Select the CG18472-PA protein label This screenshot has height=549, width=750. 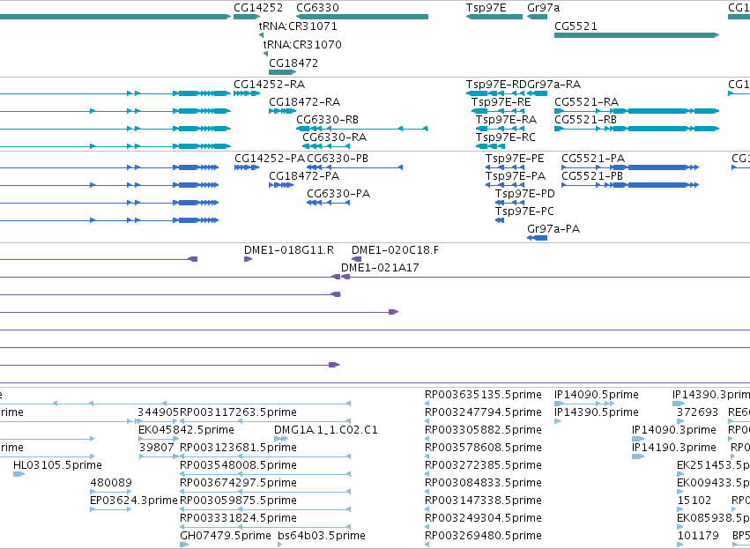304,176
